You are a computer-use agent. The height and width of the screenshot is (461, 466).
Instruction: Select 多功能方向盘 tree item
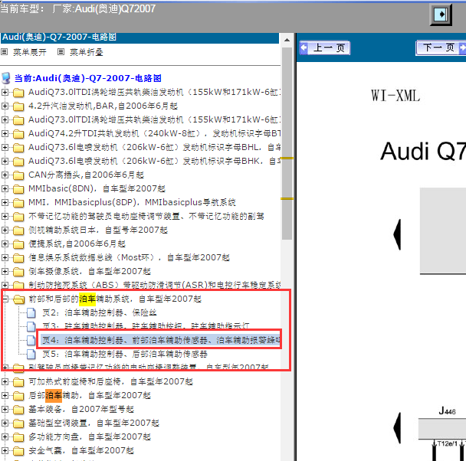90,436
